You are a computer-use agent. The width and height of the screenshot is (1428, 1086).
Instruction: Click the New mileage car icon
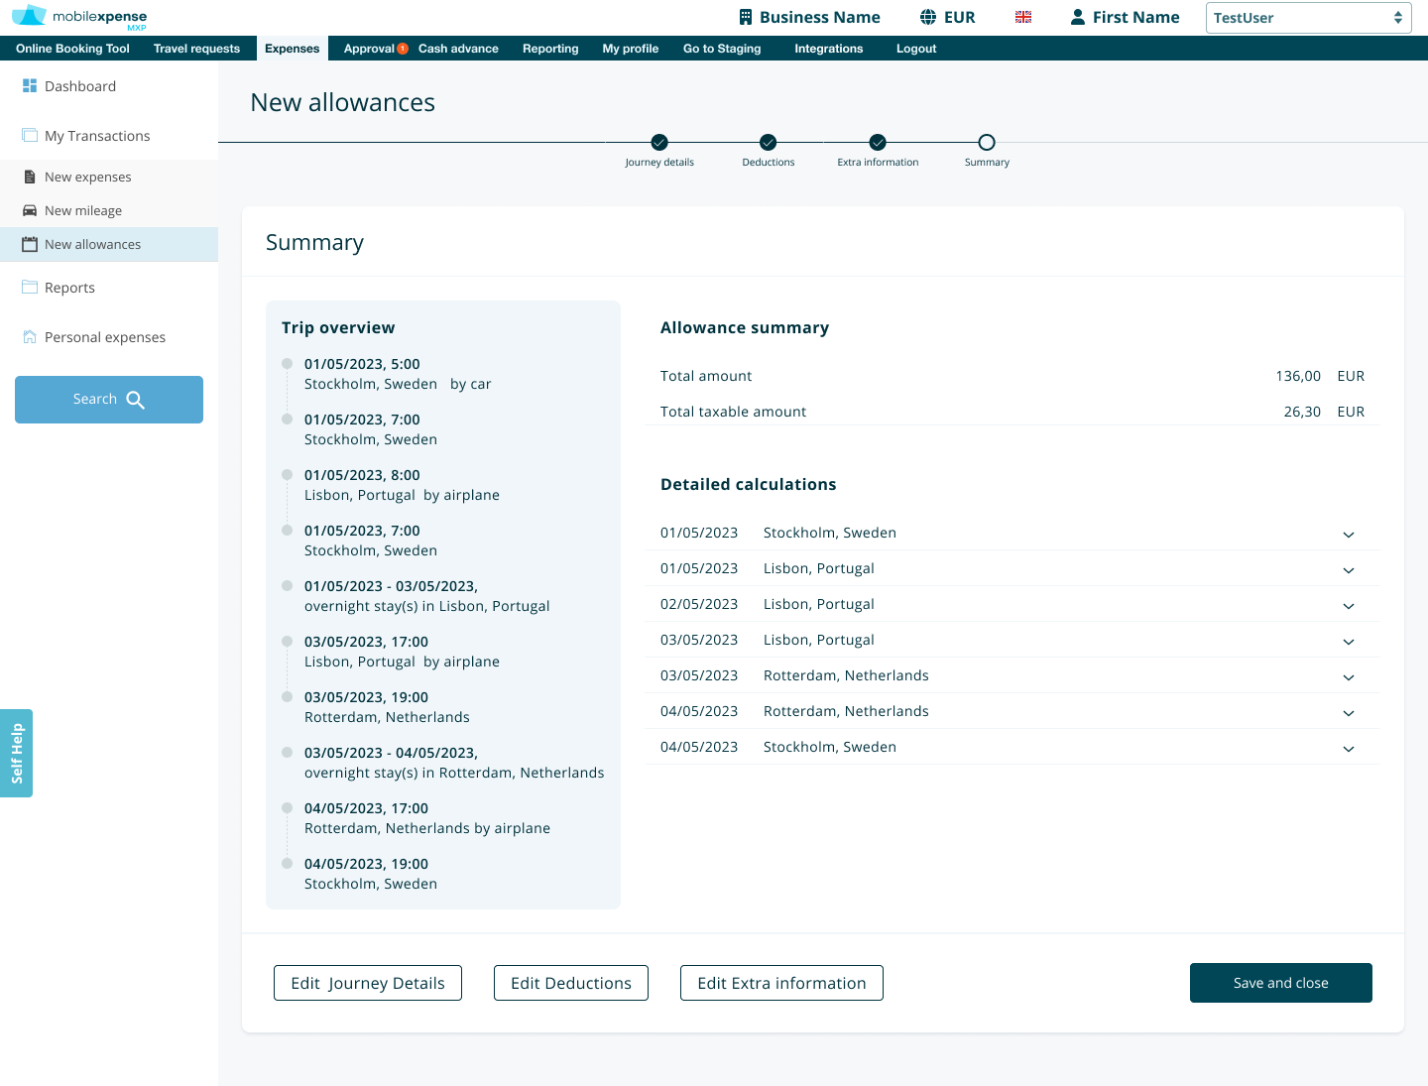coord(30,210)
